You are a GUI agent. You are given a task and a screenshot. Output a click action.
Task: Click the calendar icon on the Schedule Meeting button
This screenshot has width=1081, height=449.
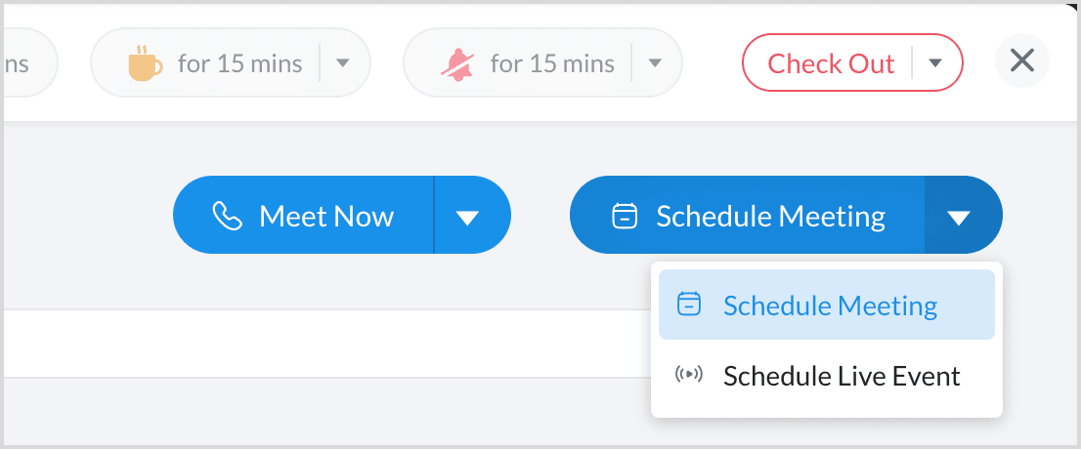pyautogui.click(x=625, y=216)
